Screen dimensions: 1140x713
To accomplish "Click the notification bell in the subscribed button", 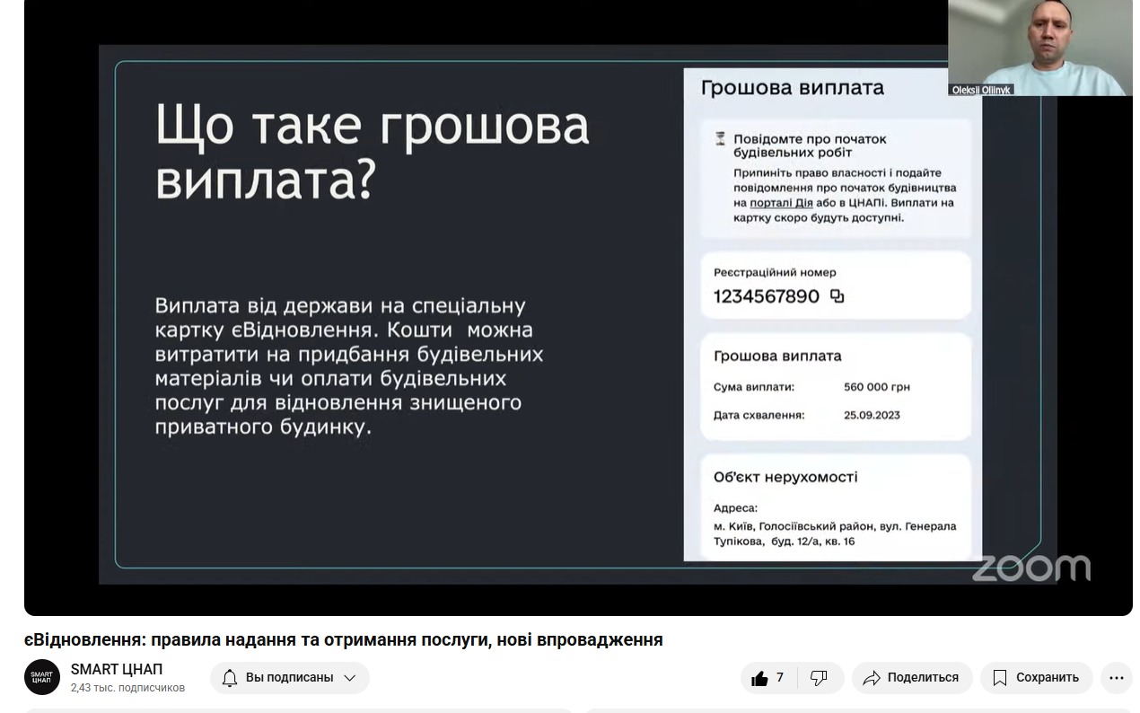I will (x=230, y=678).
